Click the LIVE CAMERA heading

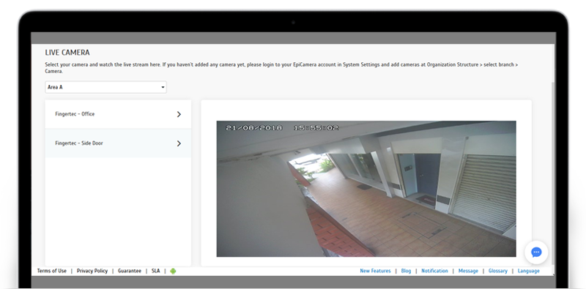(x=67, y=53)
